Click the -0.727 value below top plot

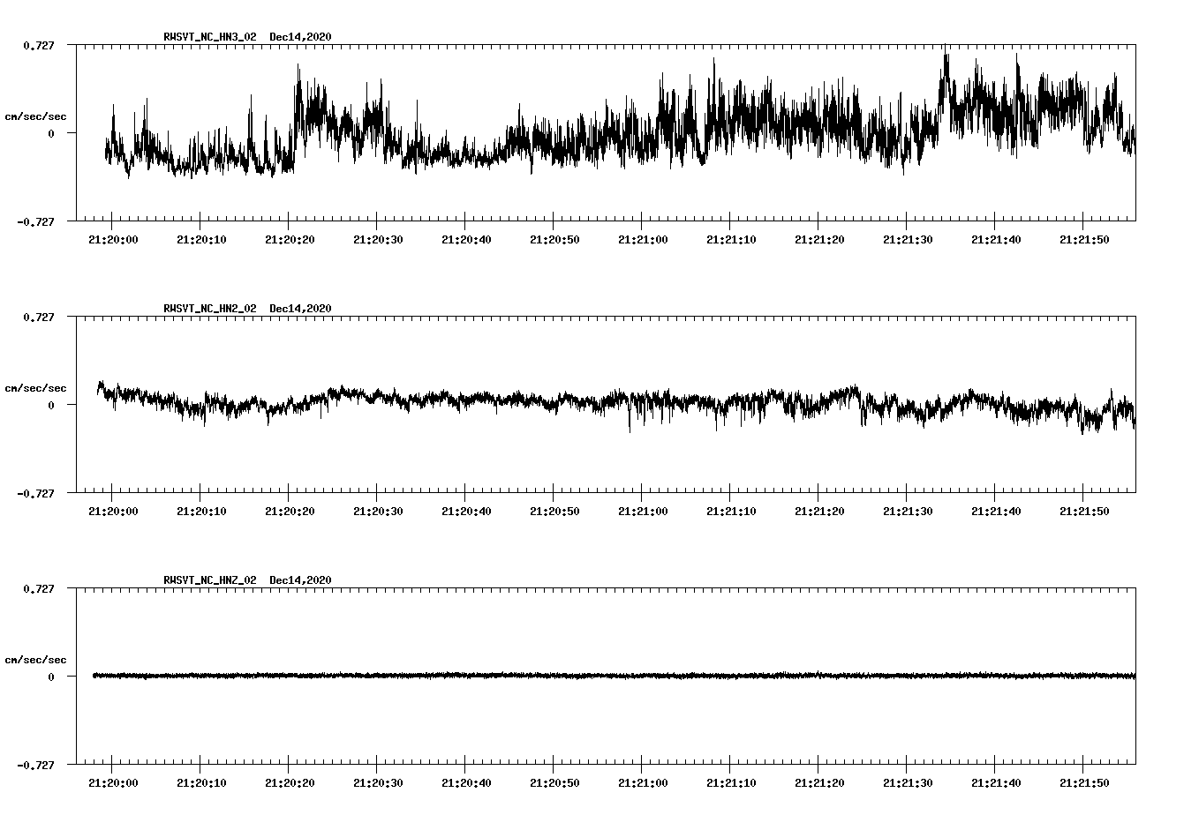coord(35,222)
